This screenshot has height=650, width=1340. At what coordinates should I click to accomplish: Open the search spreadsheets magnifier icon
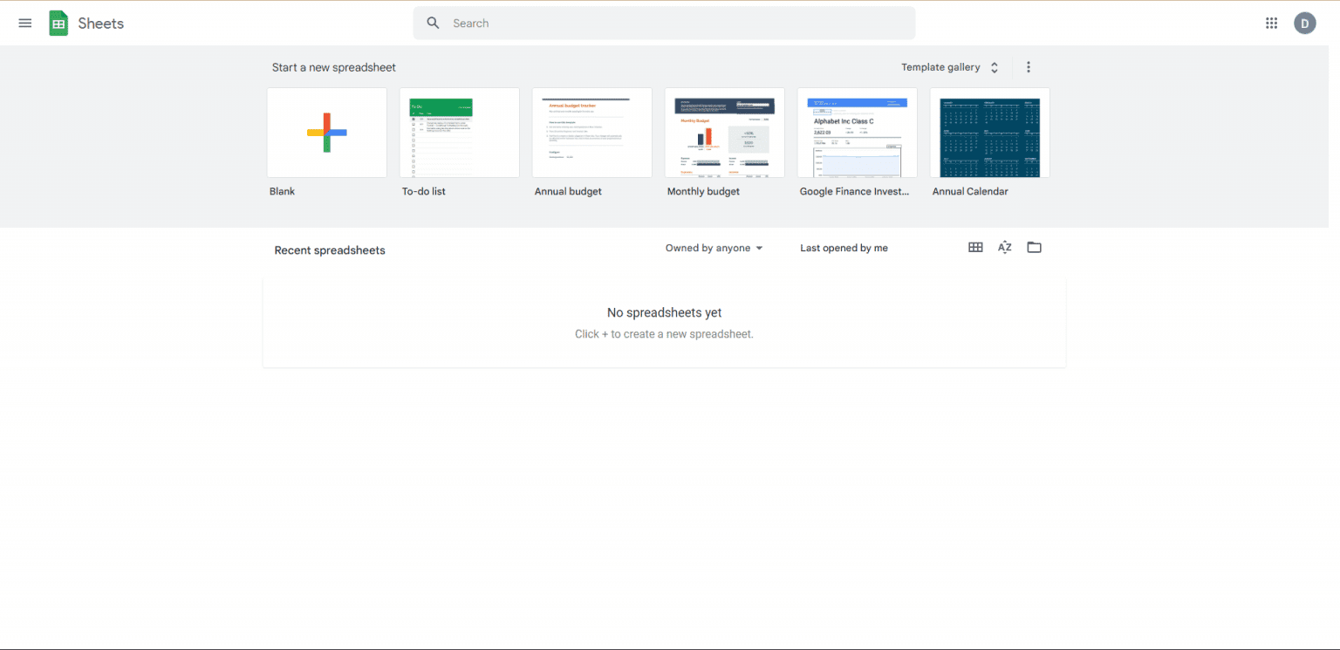pyautogui.click(x=433, y=23)
